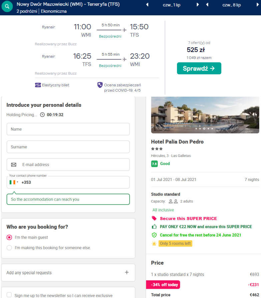Click the Secure this SUPER PRICE tag icon

point(154,218)
